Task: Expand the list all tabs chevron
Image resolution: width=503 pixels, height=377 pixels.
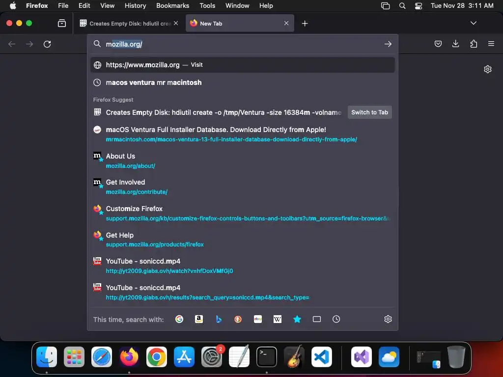Action: (473, 23)
